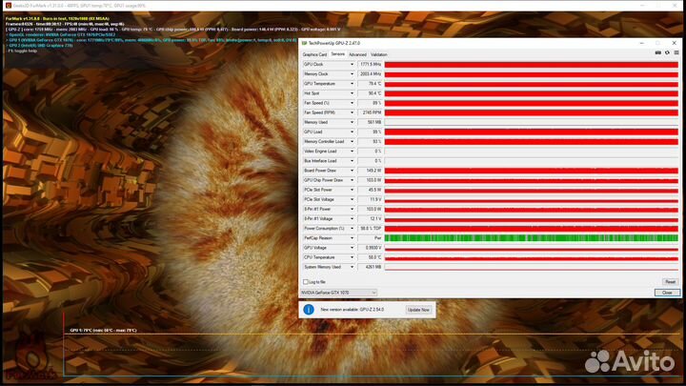Click the Memory Clock value 2003.4 MHz
The image size is (686, 386).
[x=370, y=74]
